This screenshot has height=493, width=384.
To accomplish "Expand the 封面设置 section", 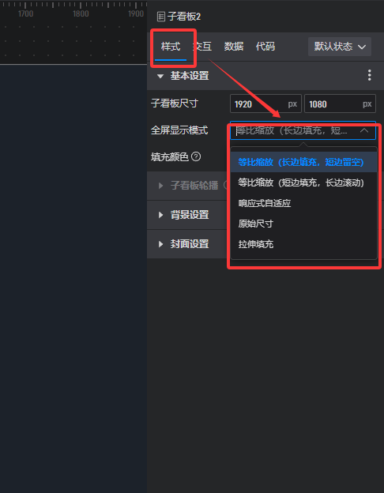I will [x=160, y=244].
